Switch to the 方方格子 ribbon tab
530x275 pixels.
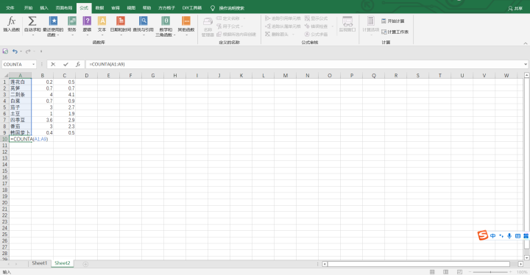tap(166, 8)
